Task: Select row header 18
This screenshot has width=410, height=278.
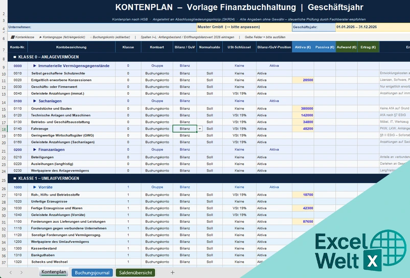Action: [4, 129]
